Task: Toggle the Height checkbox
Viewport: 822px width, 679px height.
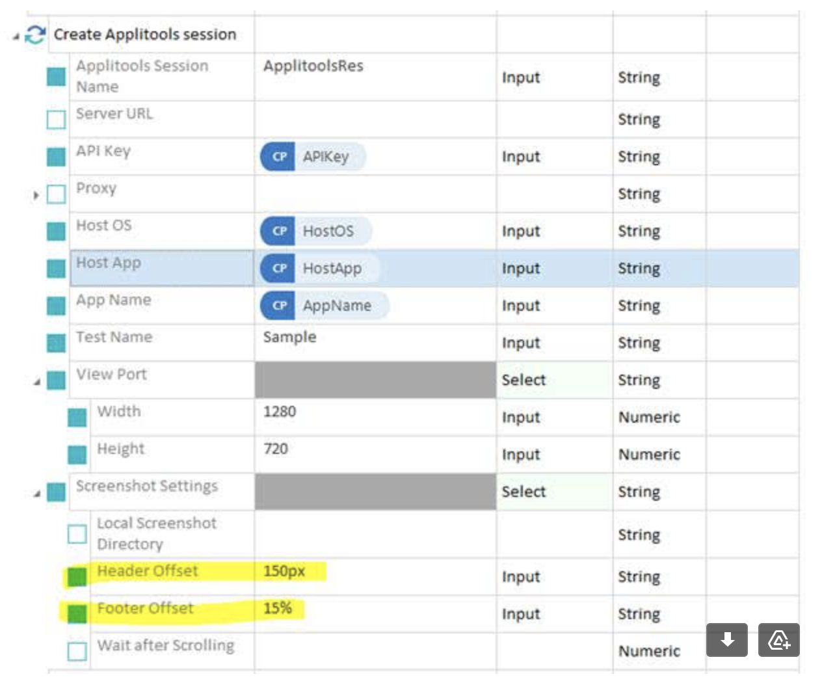Action: (x=77, y=455)
